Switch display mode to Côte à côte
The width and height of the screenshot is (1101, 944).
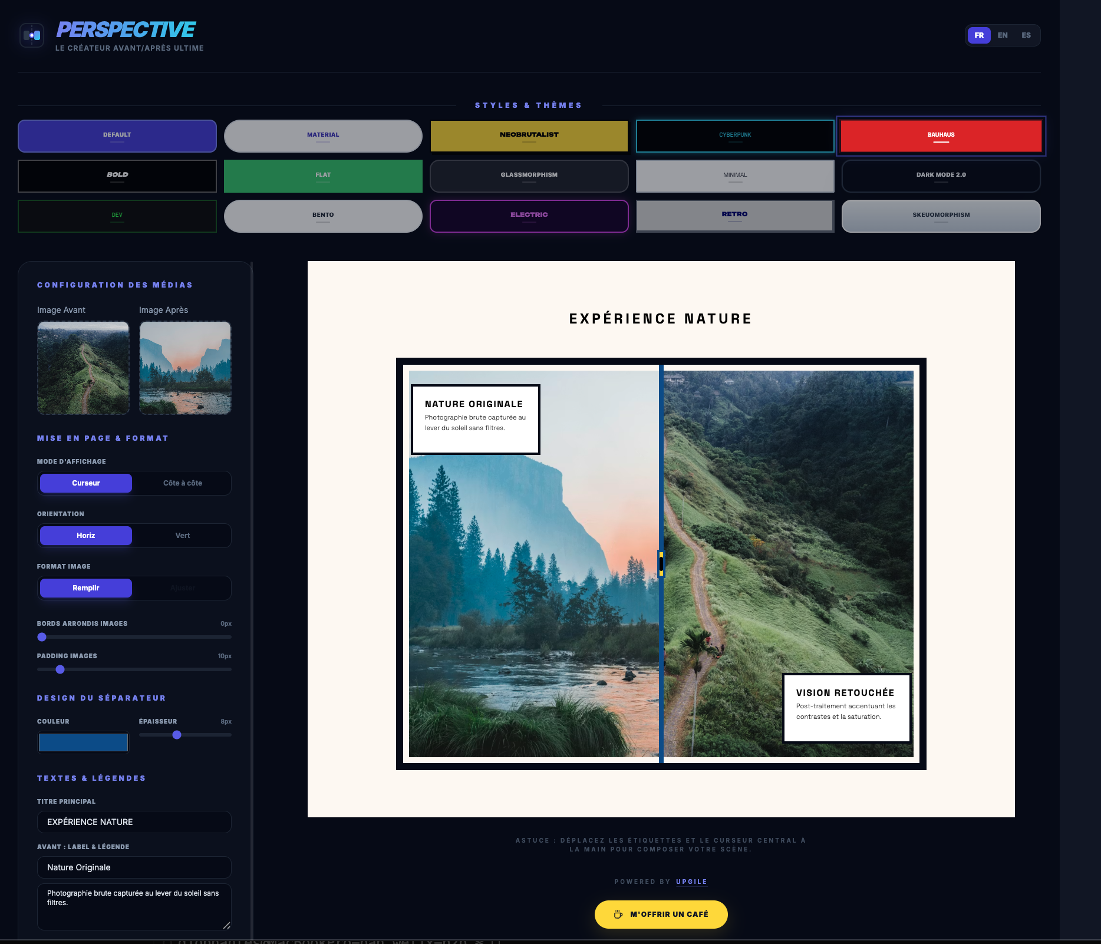(183, 483)
